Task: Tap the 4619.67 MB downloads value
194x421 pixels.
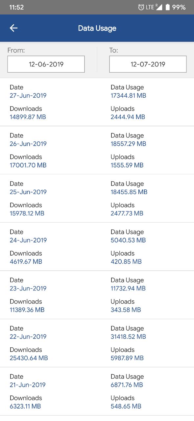Action: [26, 262]
